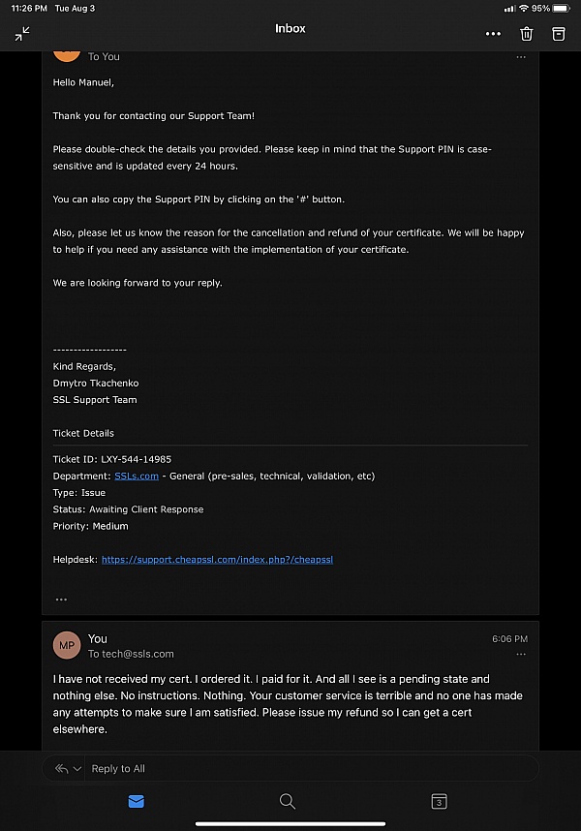Open message options for the Support Team email
This screenshot has height=831, width=581.
[x=521, y=57]
